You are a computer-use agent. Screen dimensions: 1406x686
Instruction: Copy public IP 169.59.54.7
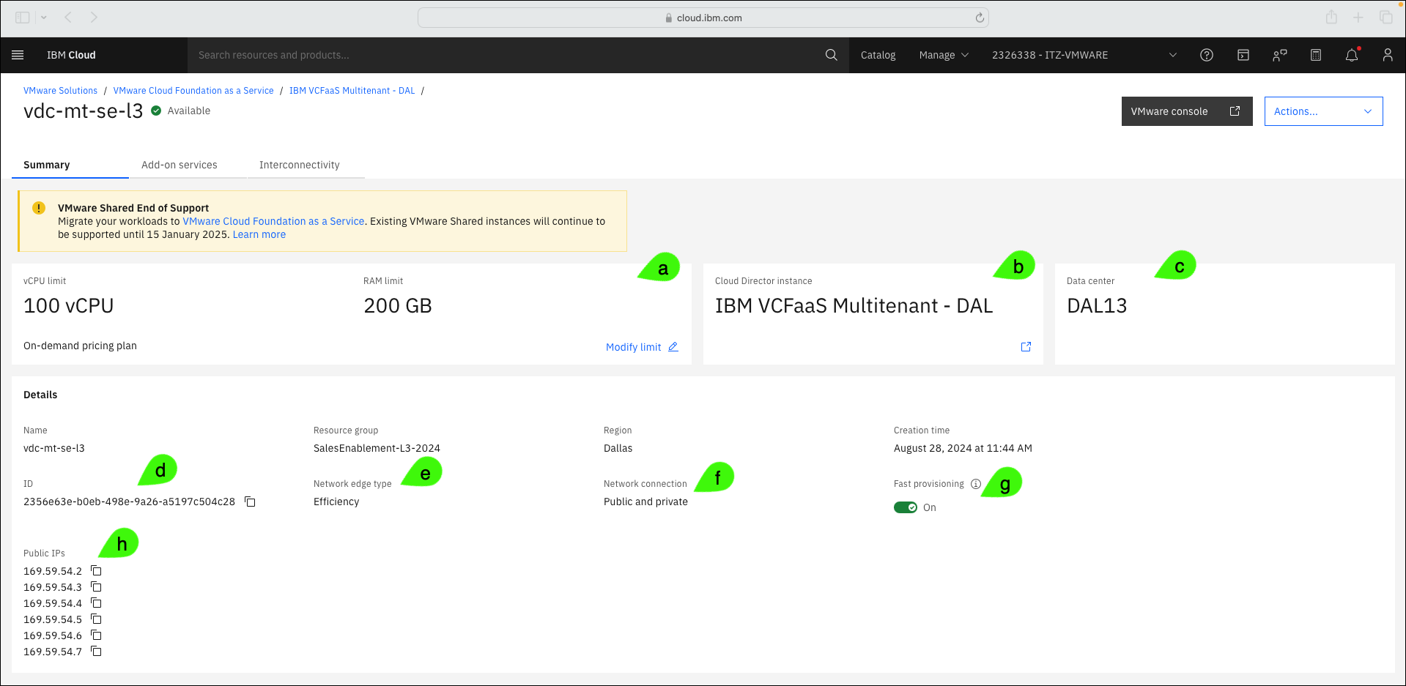[x=96, y=651]
